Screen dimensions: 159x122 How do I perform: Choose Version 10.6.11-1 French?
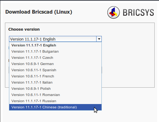pos(55,76)
